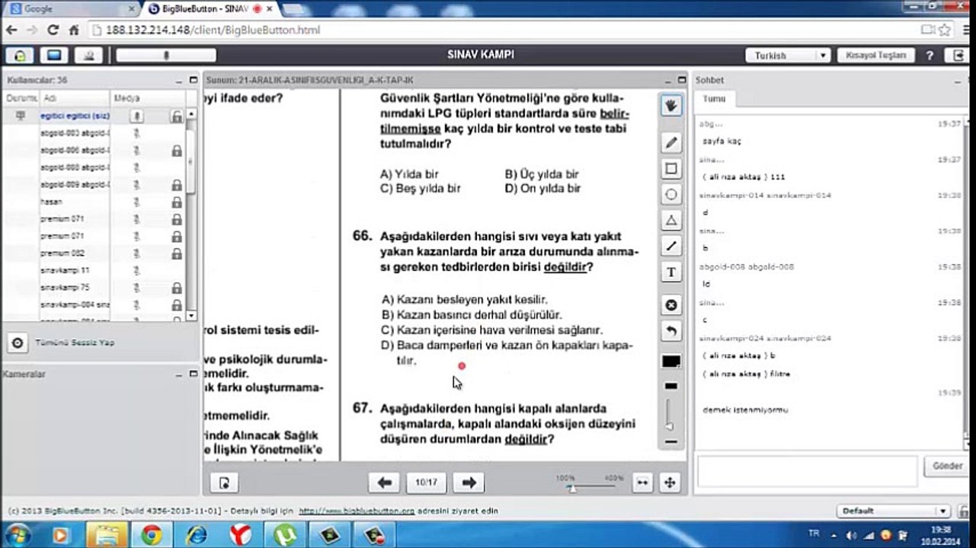Open the Windows Start menu
The height and width of the screenshot is (548, 976).
pos(17,535)
